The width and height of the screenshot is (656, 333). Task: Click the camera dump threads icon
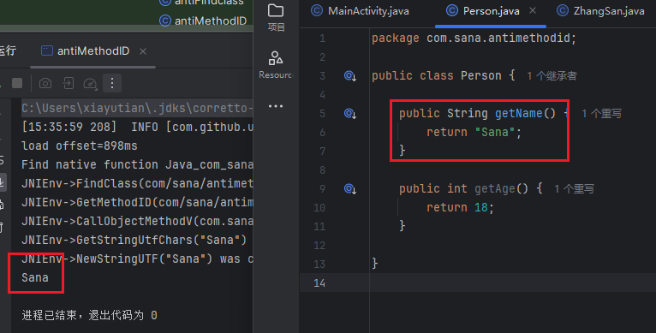[45, 83]
